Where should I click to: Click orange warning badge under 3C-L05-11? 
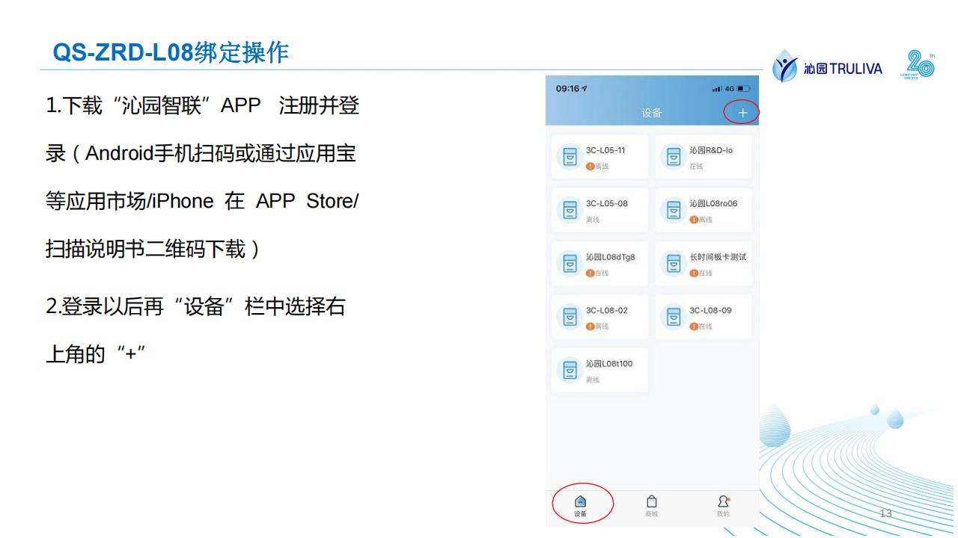pos(590,167)
